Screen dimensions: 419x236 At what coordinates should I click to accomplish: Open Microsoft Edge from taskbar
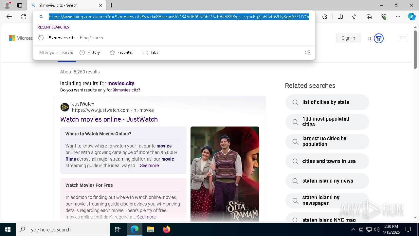135,229
